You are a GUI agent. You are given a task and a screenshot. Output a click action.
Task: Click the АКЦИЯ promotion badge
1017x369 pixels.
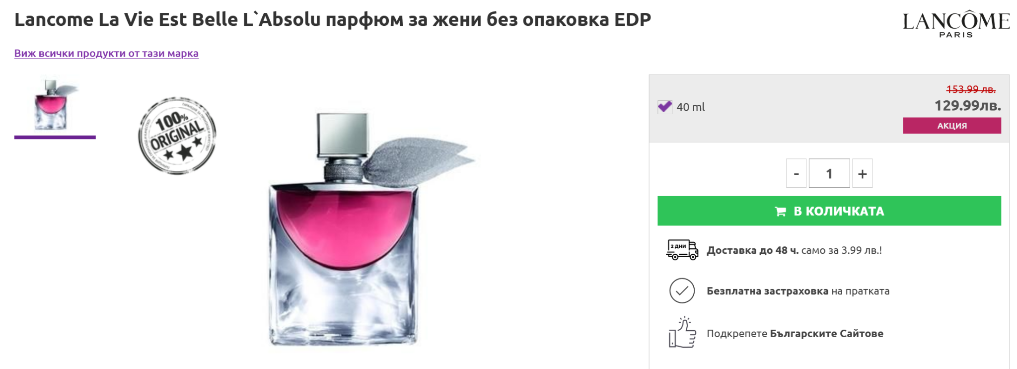952,126
